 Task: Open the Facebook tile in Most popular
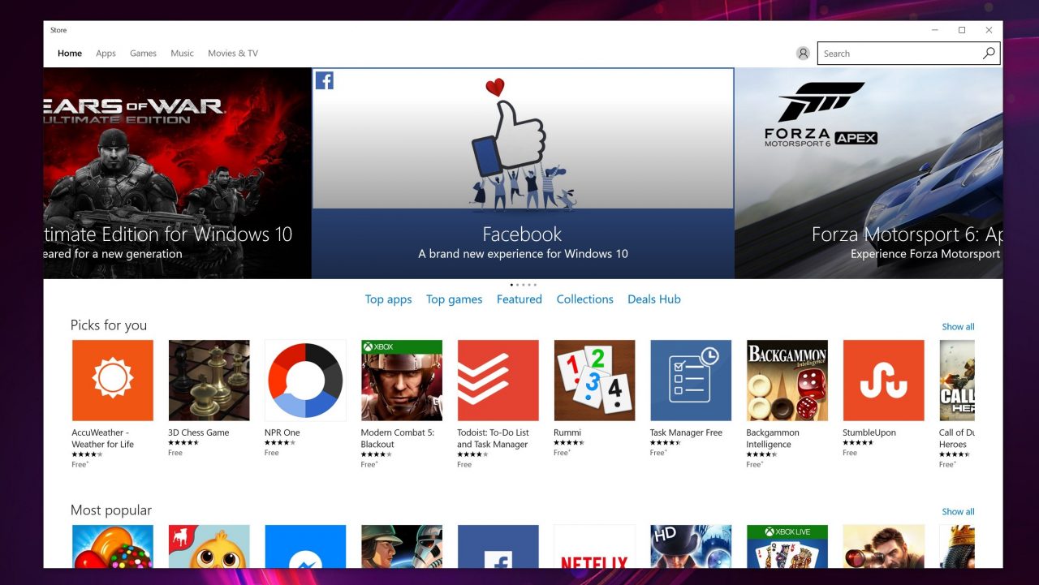[x=498, y=546]
